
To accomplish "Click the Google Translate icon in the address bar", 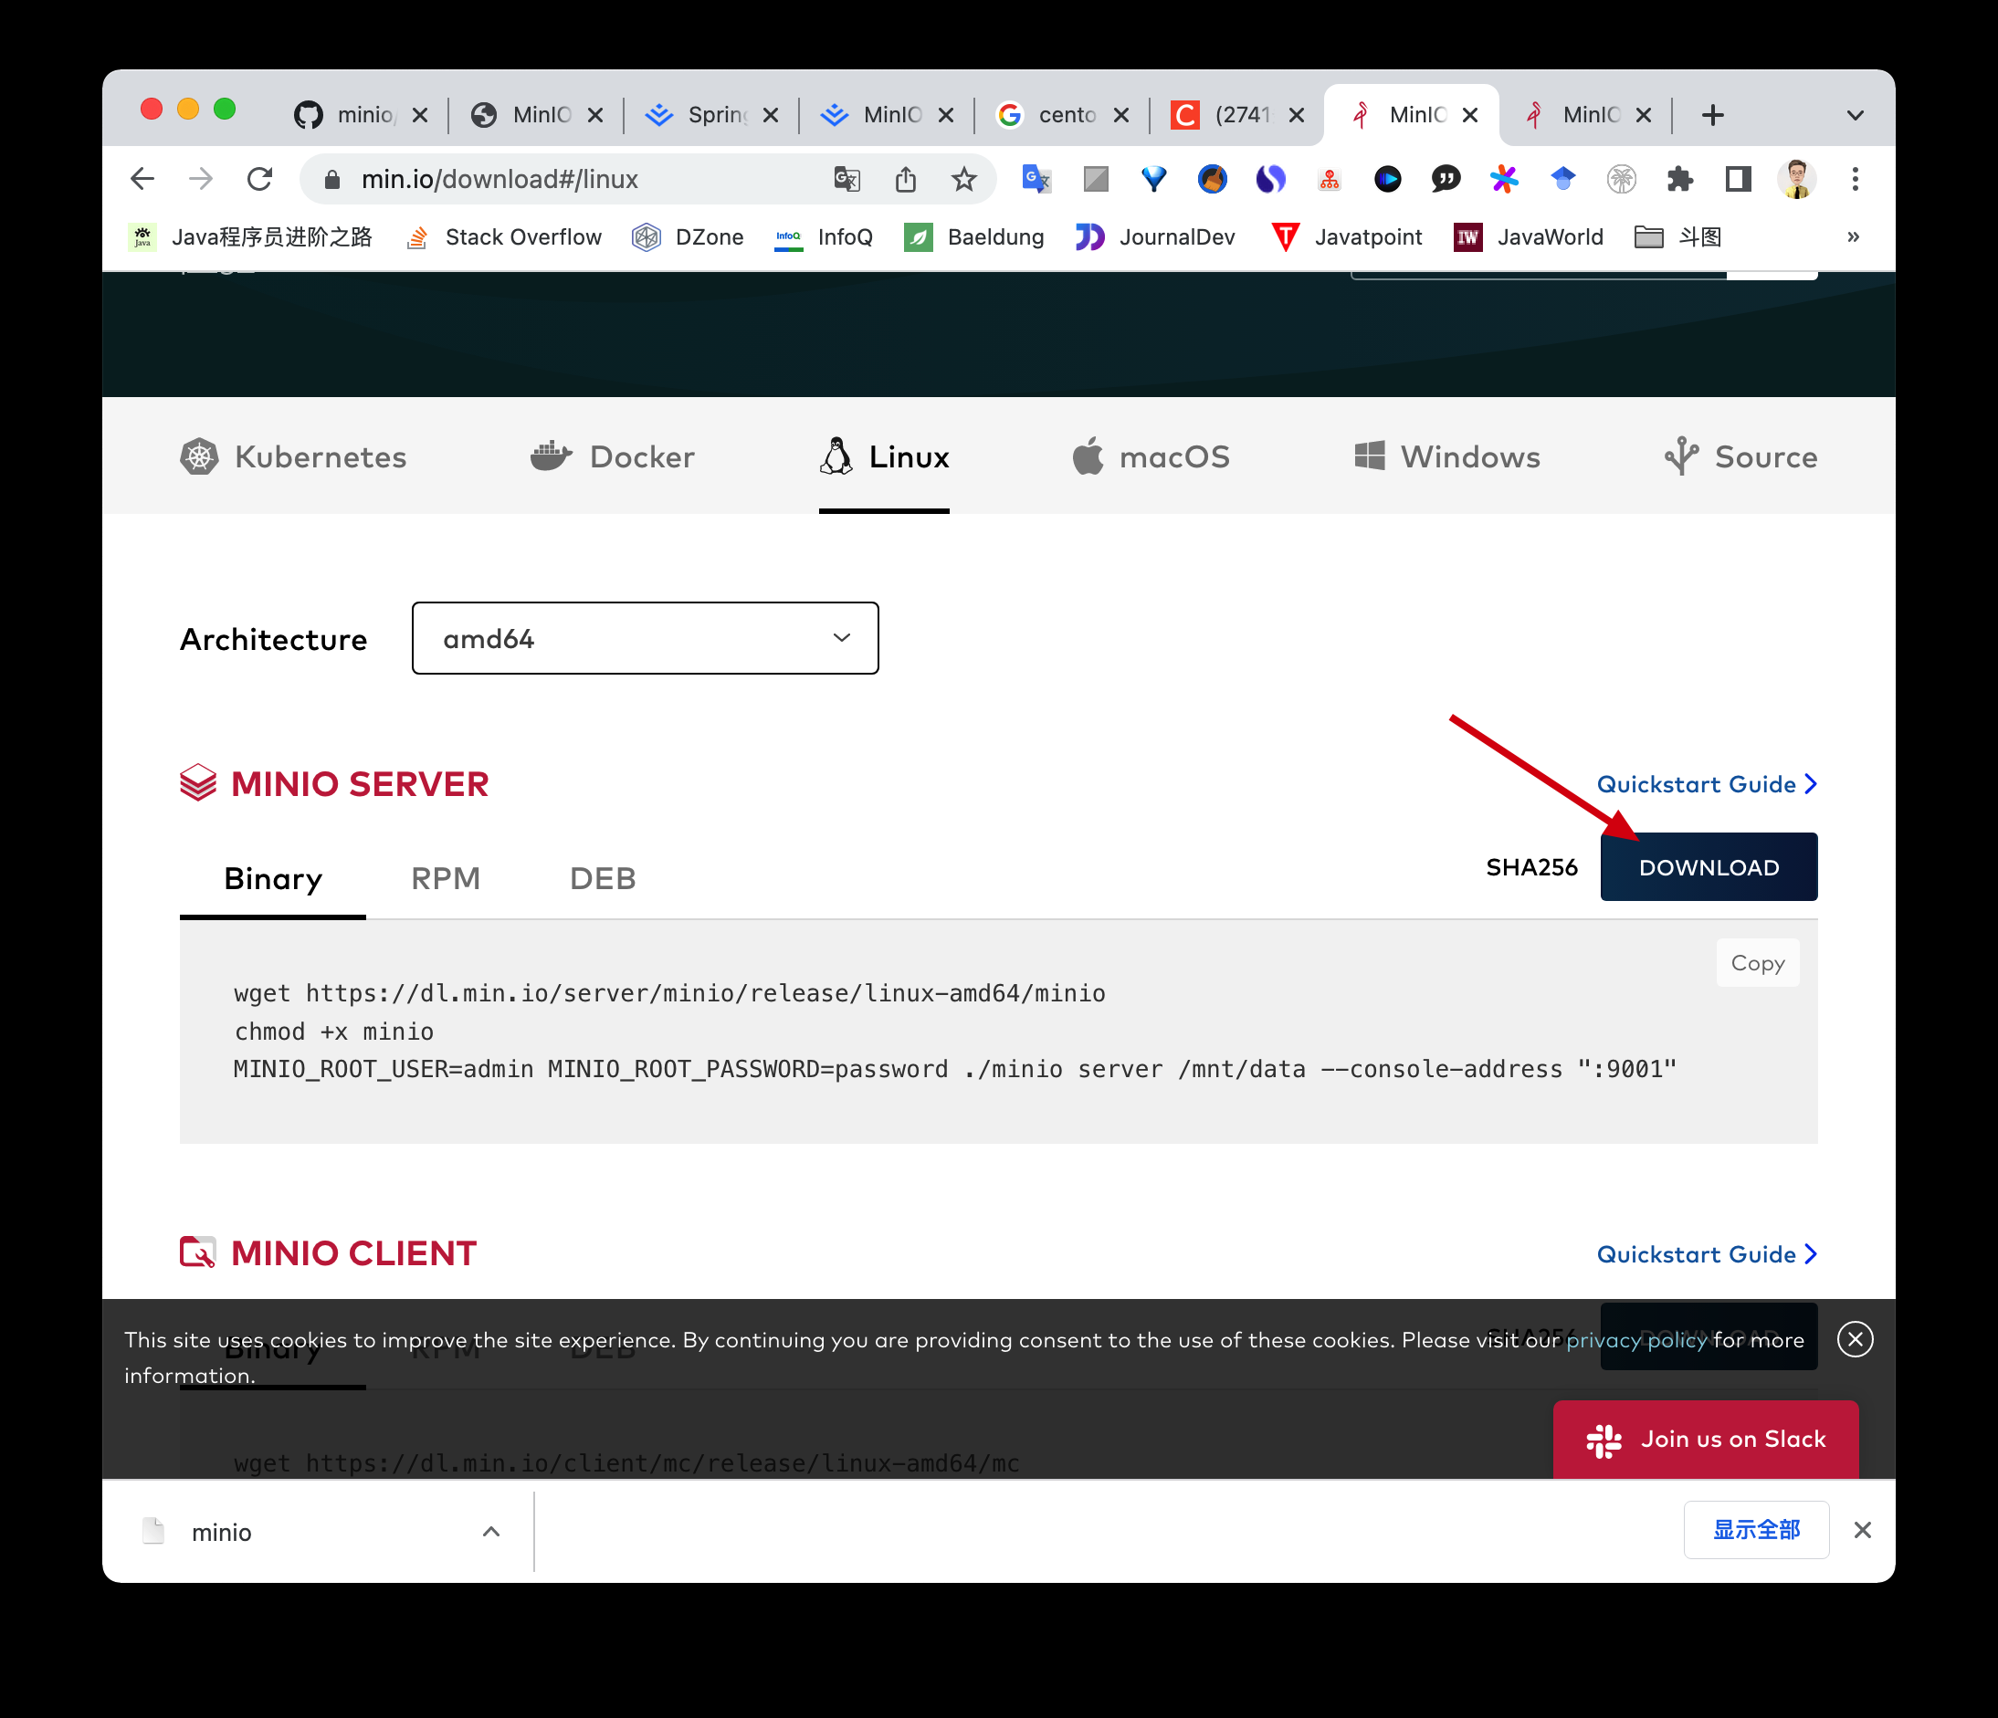I will (x=847, y=179).
